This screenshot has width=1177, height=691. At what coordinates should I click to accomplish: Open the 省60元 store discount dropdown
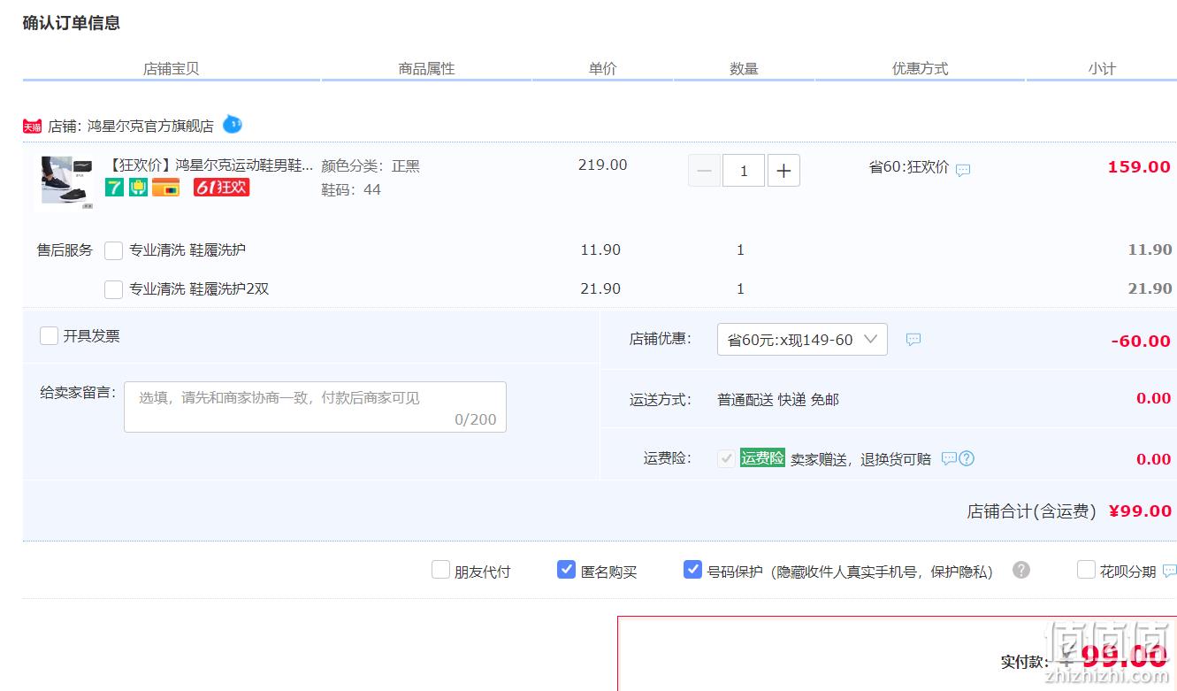pyautogui.click(x=802, y=340)
